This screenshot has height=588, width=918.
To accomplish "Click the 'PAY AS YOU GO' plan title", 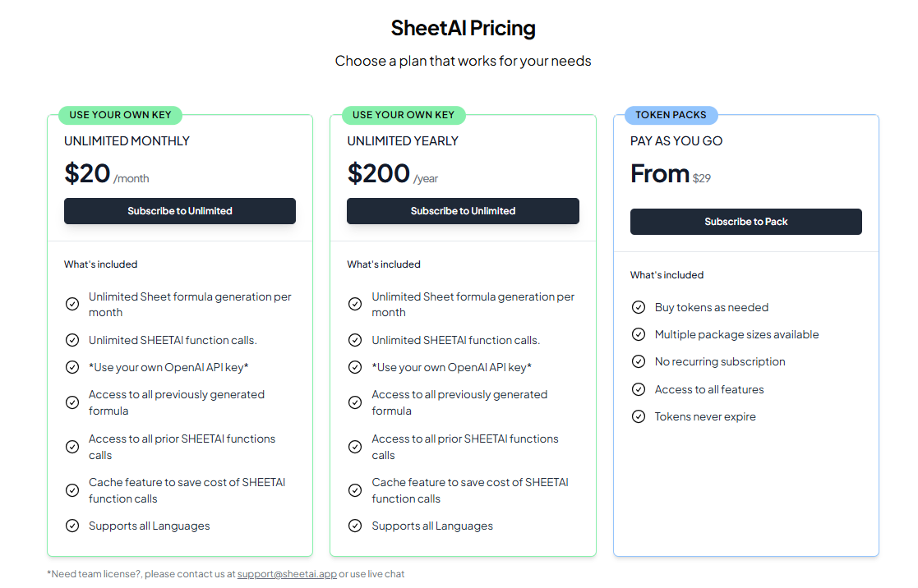I will pyautogui.click(x=676, y=141).
